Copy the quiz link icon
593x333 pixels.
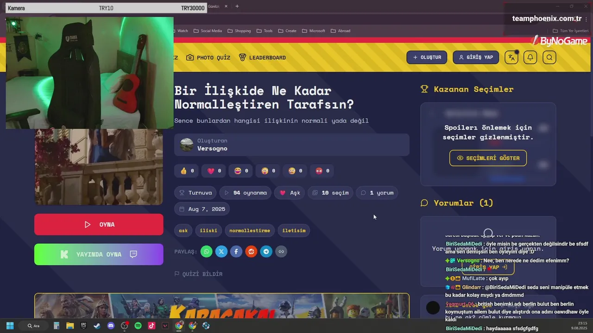(x=281, y=252)
